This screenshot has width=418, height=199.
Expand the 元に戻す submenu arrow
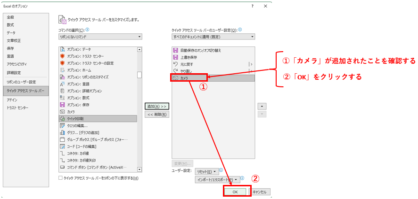point(251,64)
